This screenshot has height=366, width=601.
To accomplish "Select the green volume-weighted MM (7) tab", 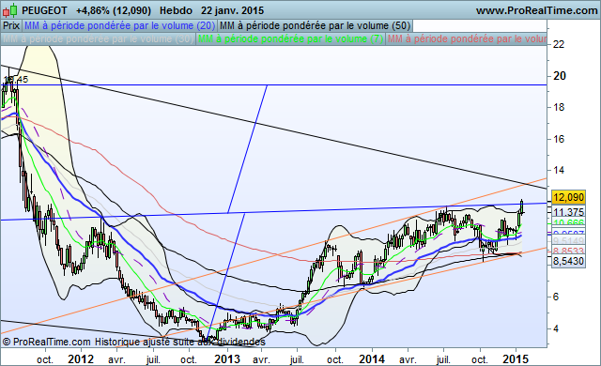I will click(x=290, y=39).
